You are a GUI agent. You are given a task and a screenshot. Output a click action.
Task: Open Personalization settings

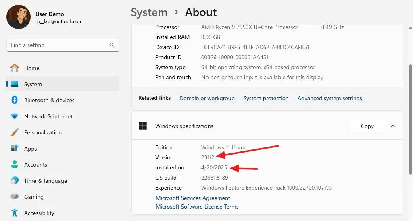[x=63, y=132]
